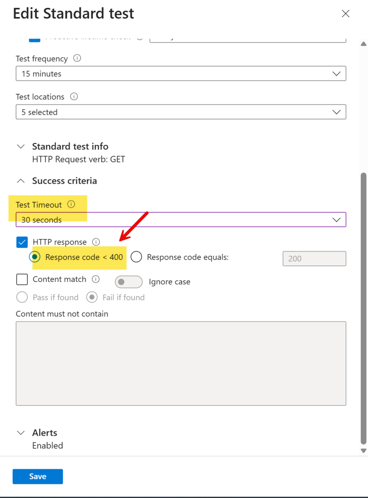368x498 pixels.
Task: Click info icon next to HTTP response
Action: click(x=96, y=242)
